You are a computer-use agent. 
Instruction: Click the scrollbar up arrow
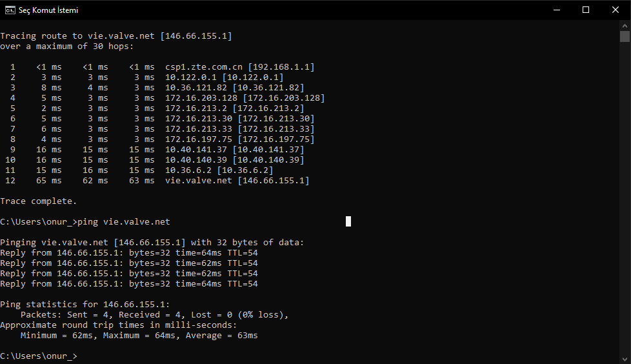[x=625, y=25]
